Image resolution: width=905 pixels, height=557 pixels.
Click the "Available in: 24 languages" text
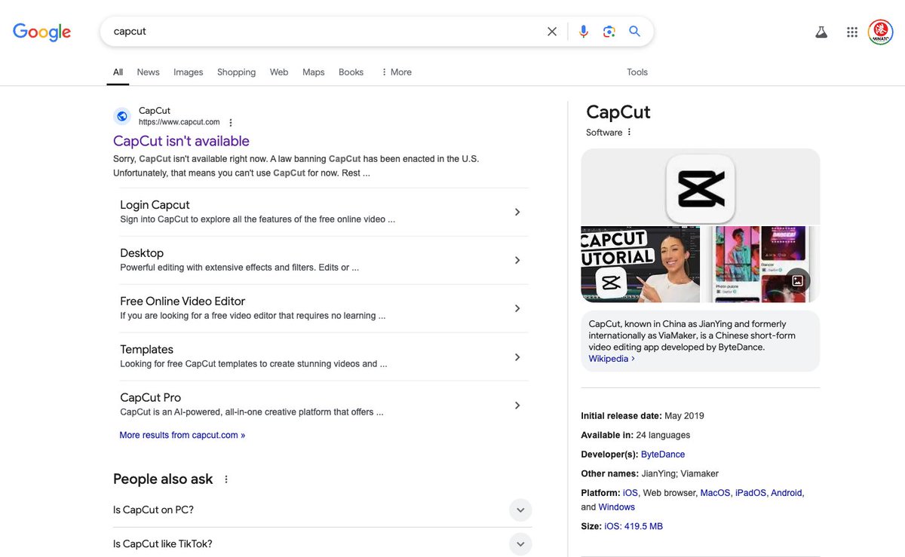(636, 435)
